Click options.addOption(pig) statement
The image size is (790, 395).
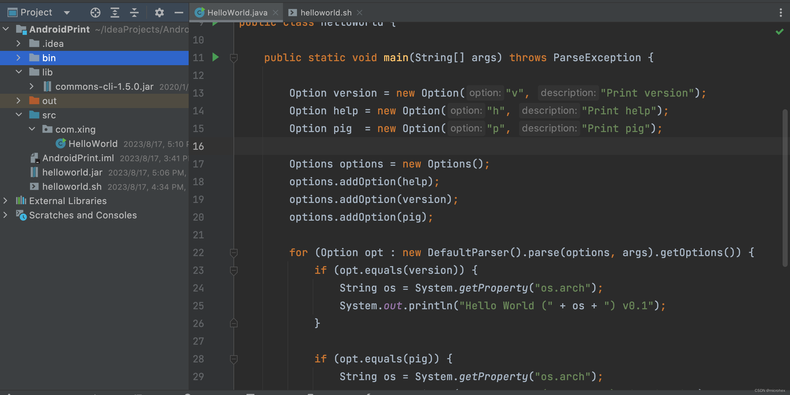coord(361,217)
